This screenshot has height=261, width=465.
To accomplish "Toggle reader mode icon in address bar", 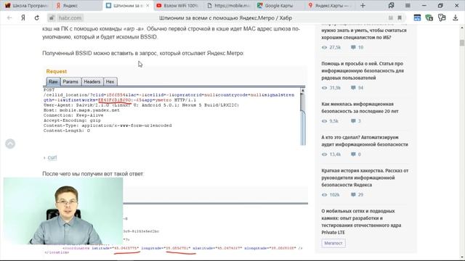I will pyautogui.click(x=391, y=18).
